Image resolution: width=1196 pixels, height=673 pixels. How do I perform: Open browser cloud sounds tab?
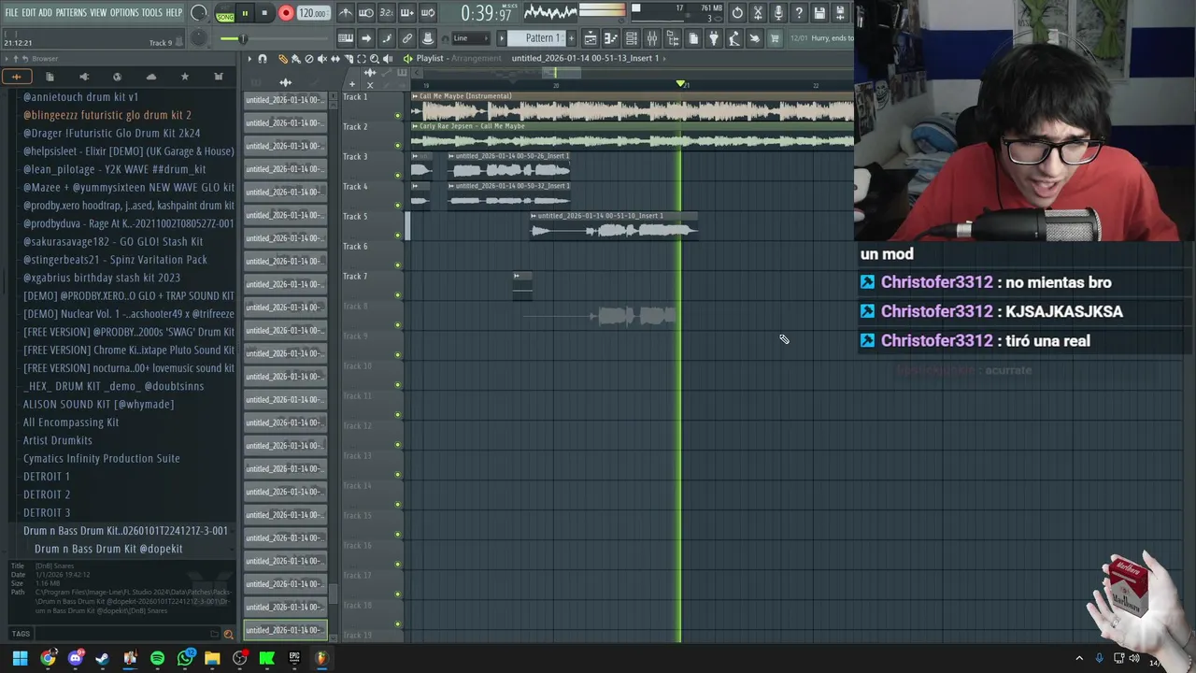point(151,77)
